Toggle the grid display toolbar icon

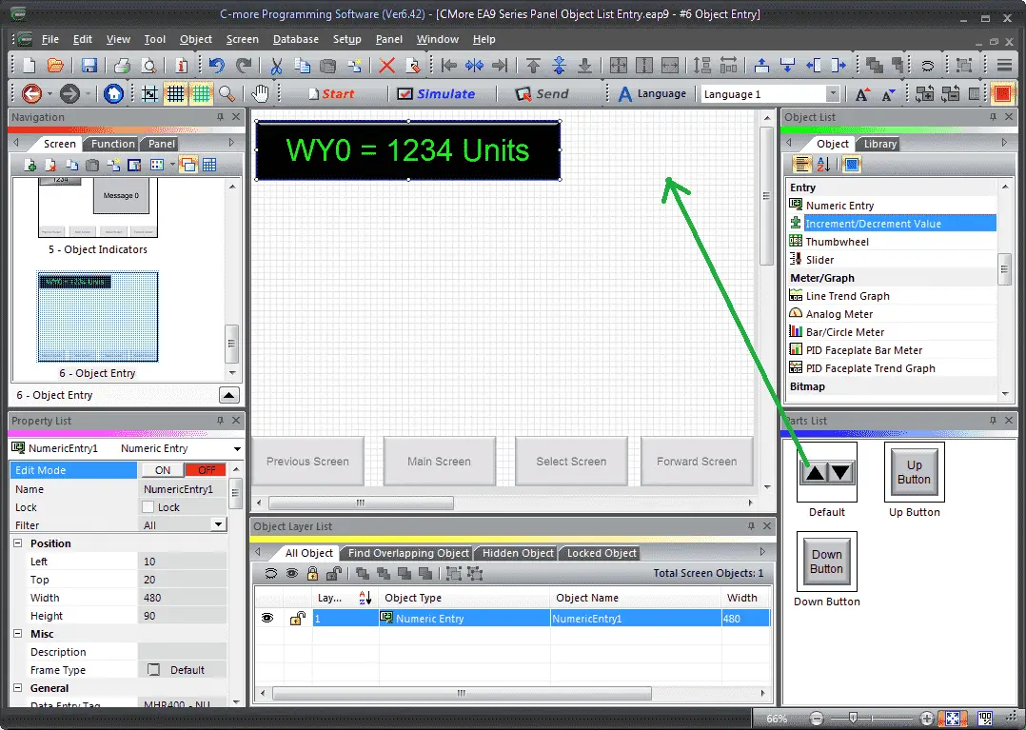point(175,93)
